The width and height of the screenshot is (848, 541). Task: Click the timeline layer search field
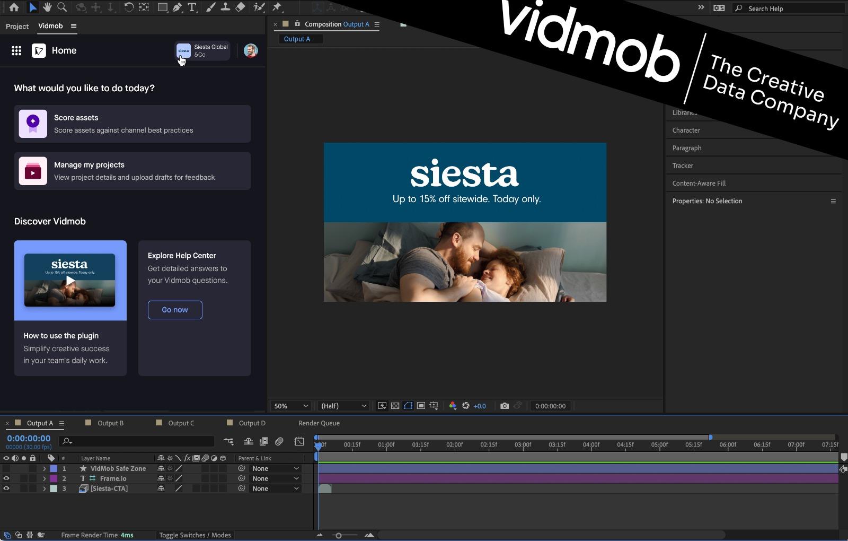pos(138,441)
